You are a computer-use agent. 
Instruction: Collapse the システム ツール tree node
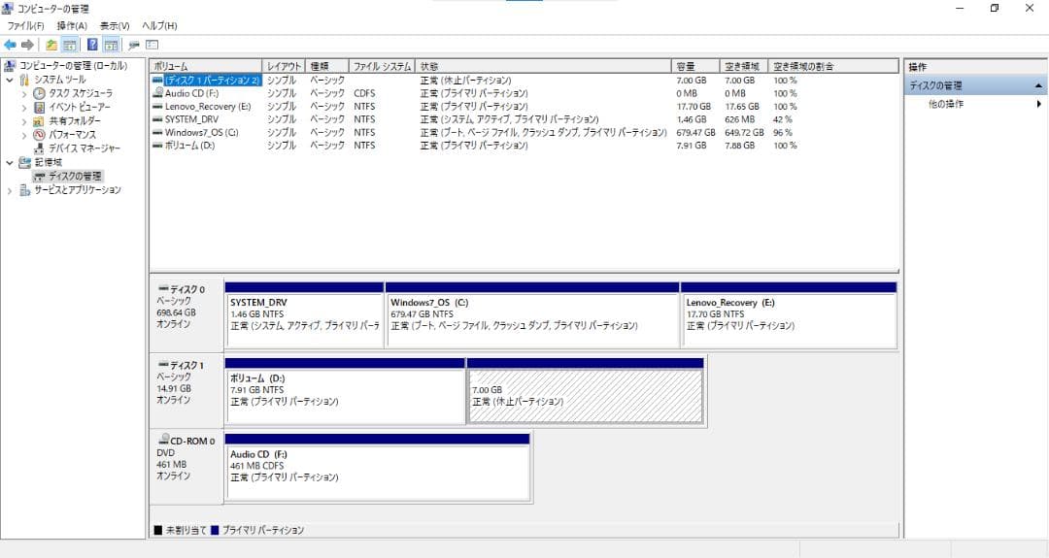coord(10,80)
